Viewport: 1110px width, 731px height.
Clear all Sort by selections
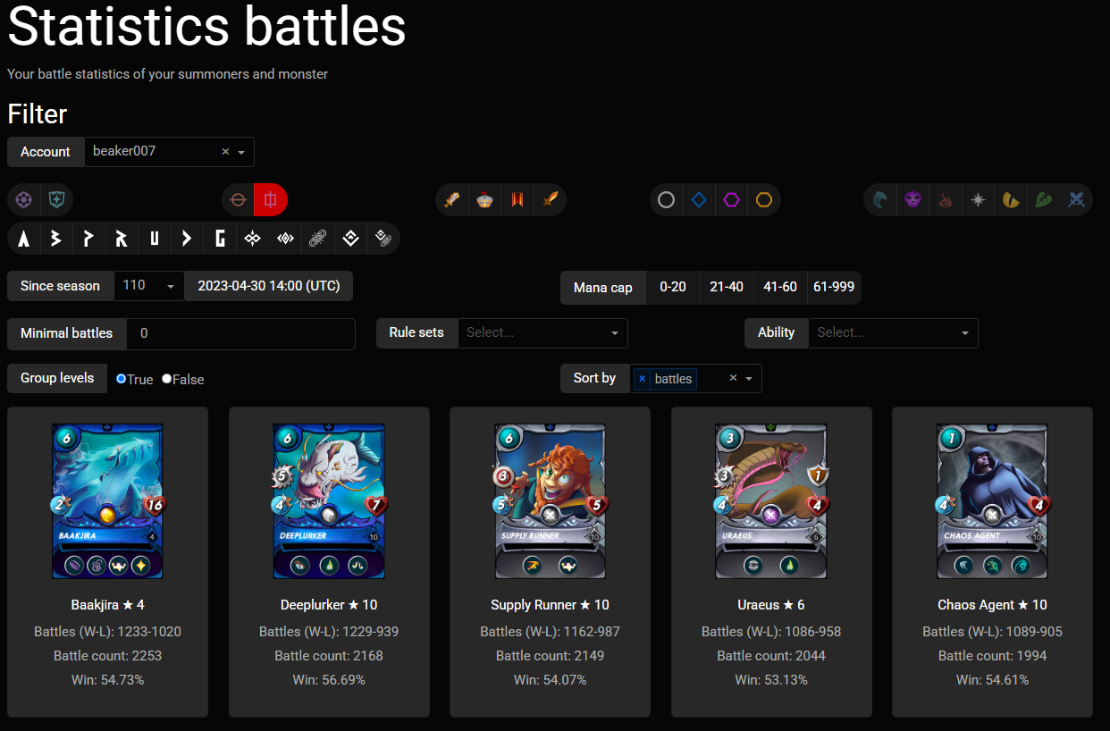(733, 378)
